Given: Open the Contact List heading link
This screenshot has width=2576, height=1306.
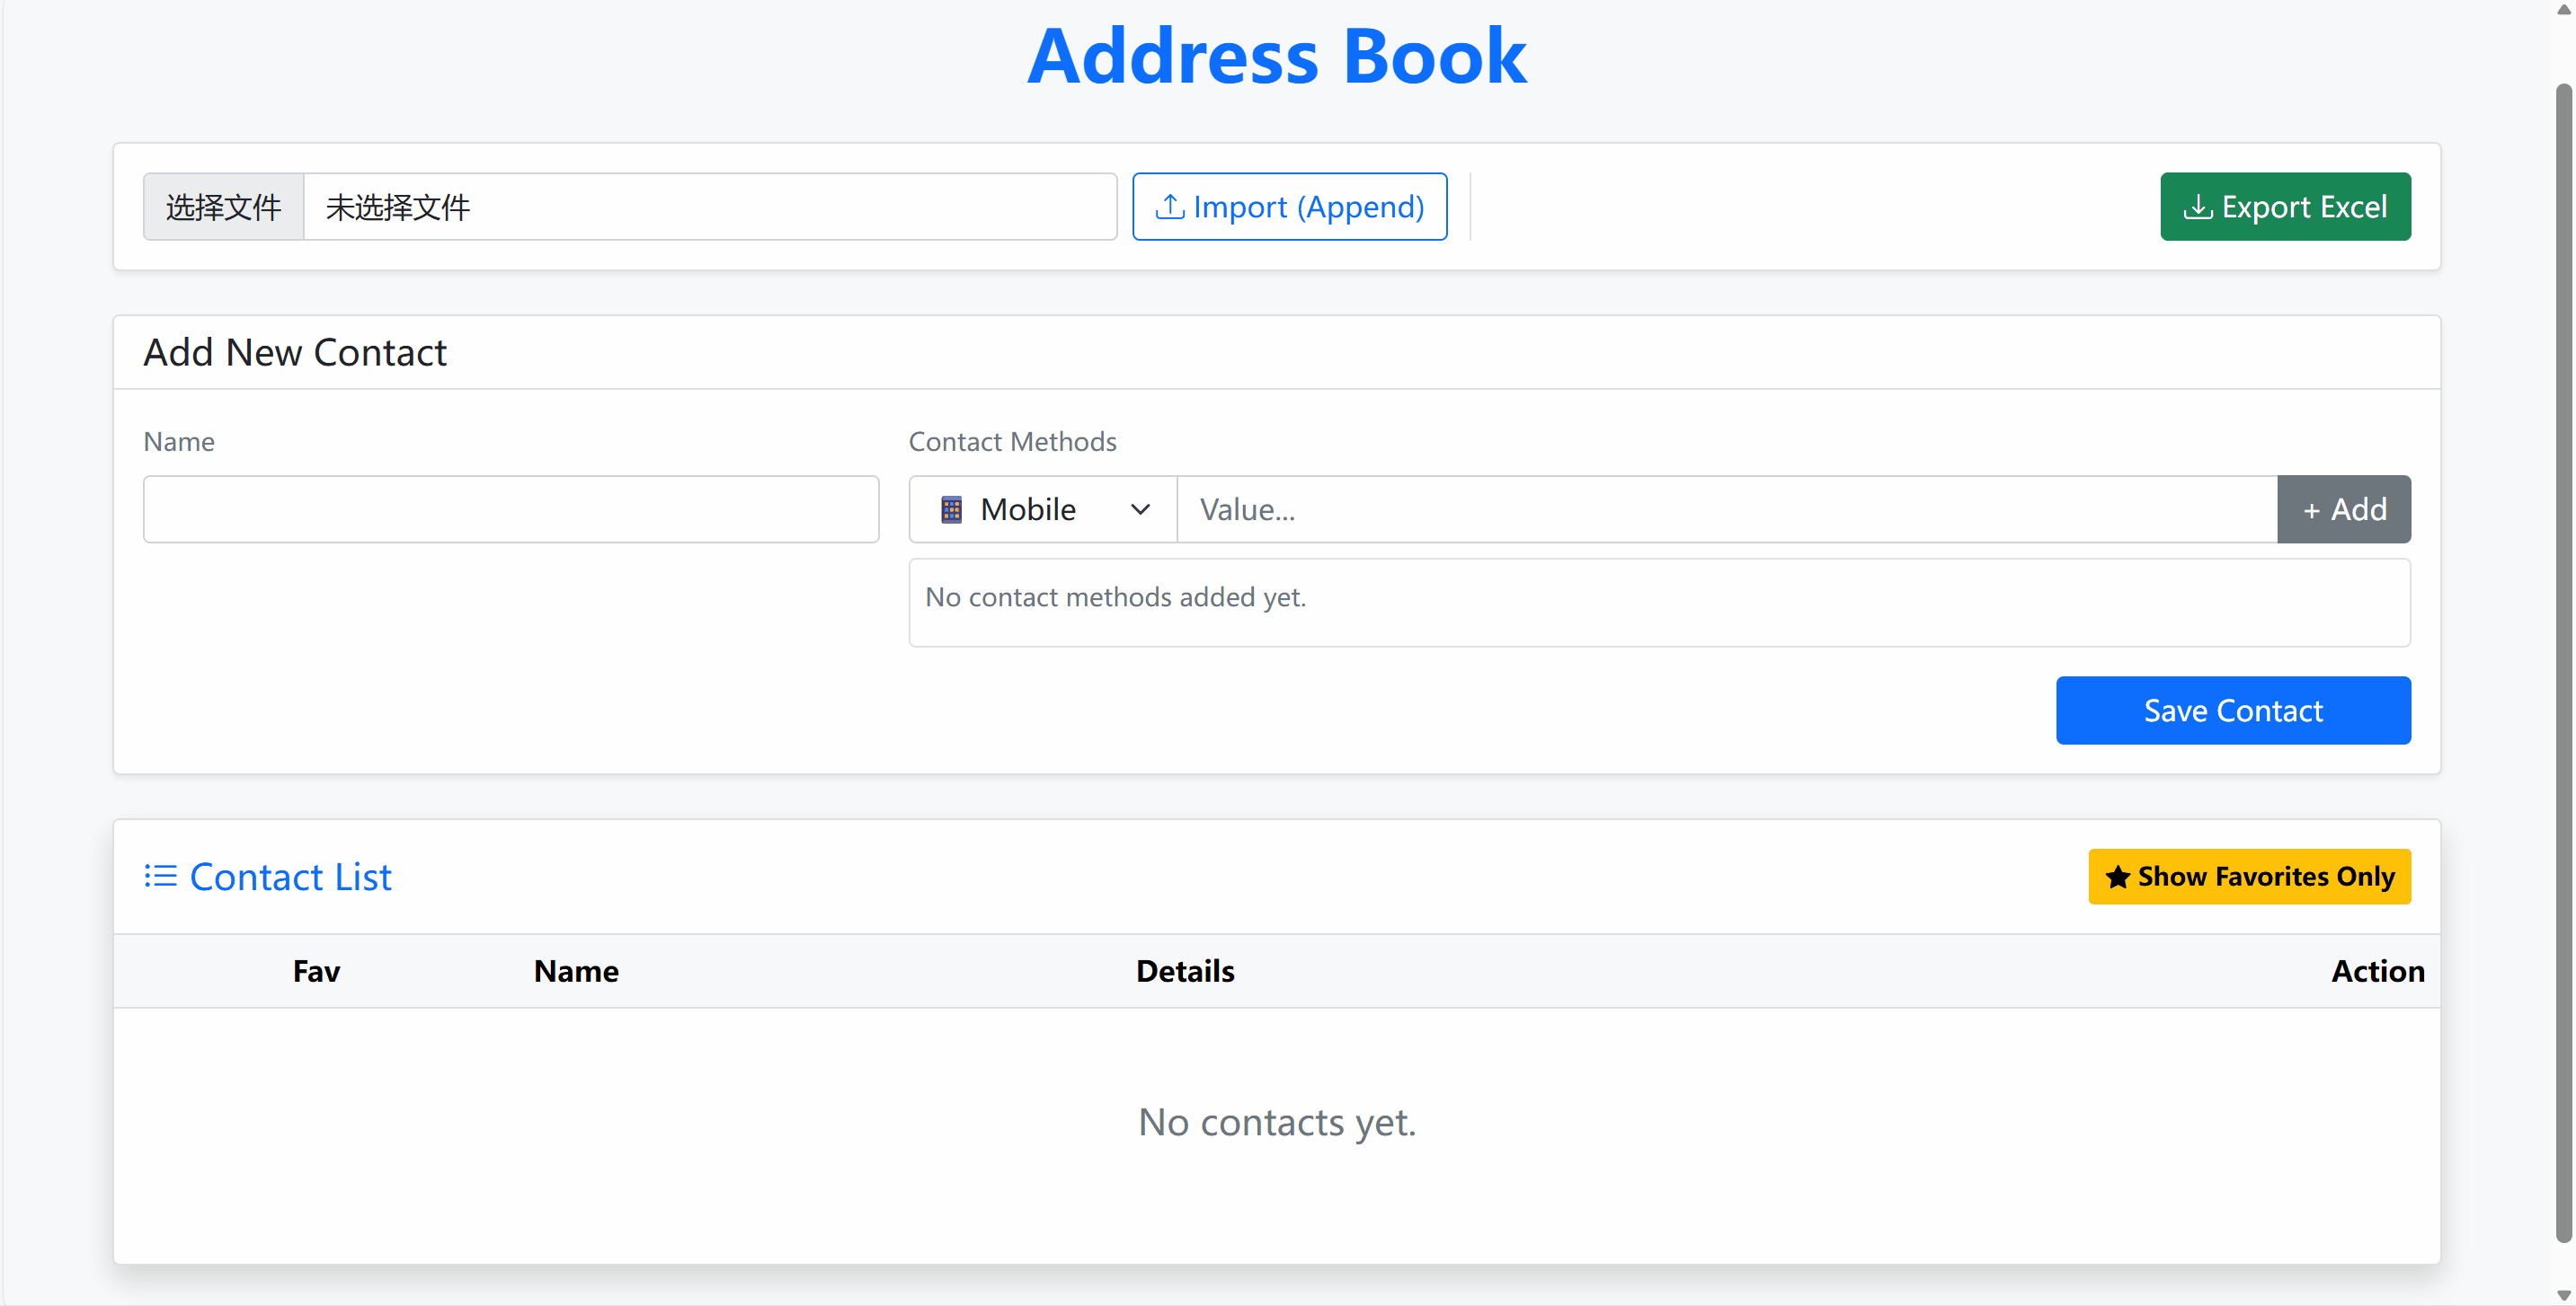Looking at the screenshot, I should 290,877.
